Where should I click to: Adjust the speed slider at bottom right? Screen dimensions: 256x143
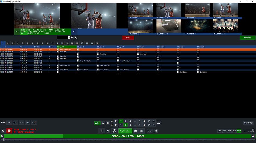(253, 130)
